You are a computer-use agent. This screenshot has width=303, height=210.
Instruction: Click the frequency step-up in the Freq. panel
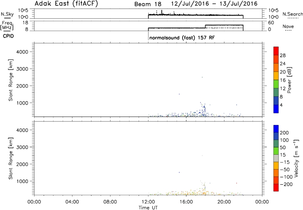point(205,27)
